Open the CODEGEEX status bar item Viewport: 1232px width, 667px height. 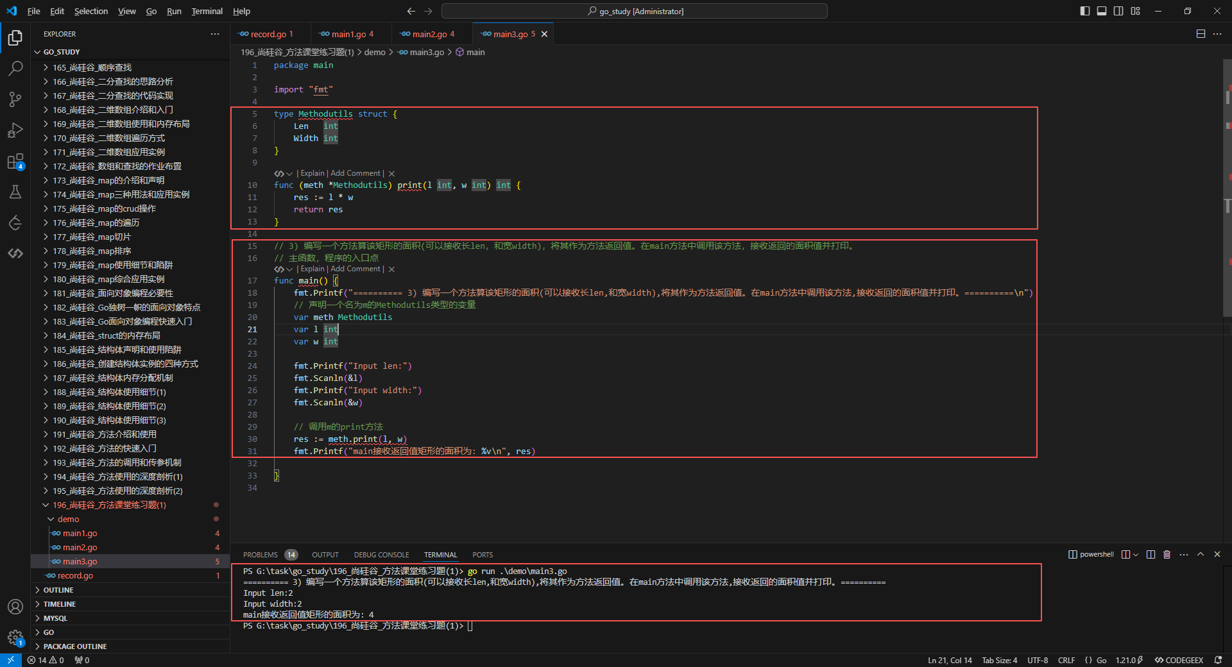click(1179, 660)
